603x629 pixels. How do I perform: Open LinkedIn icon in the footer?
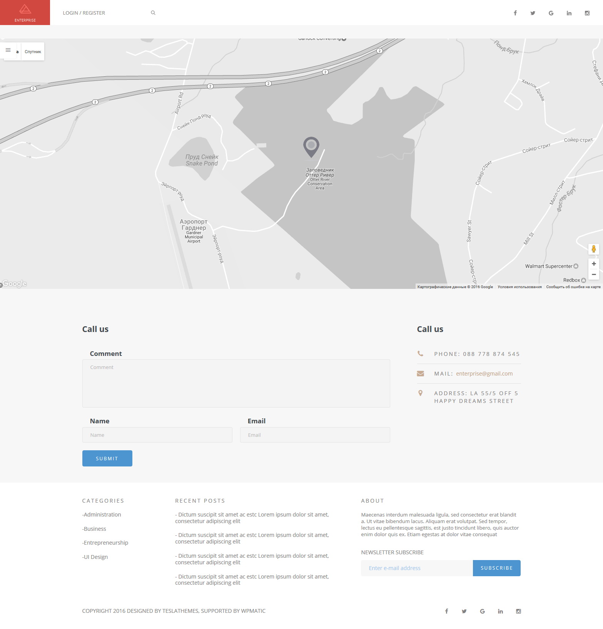(x=500, y=611)
